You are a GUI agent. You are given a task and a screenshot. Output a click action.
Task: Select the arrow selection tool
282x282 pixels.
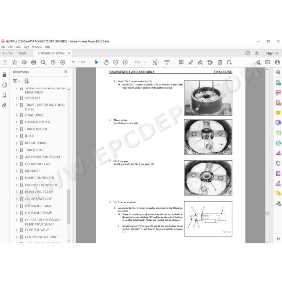click(x=96, y=62)
